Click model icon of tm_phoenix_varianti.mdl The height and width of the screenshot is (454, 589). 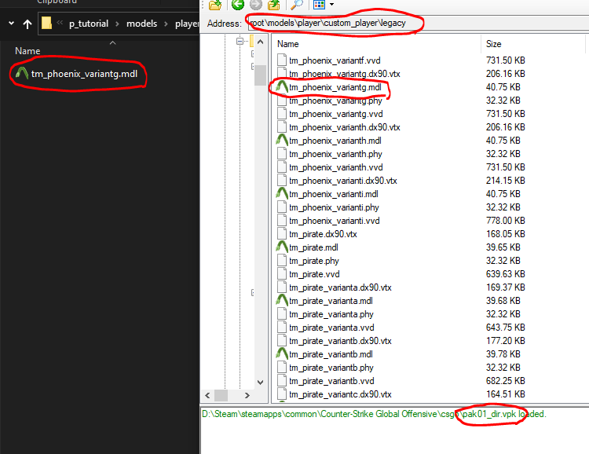coord(282,193)
